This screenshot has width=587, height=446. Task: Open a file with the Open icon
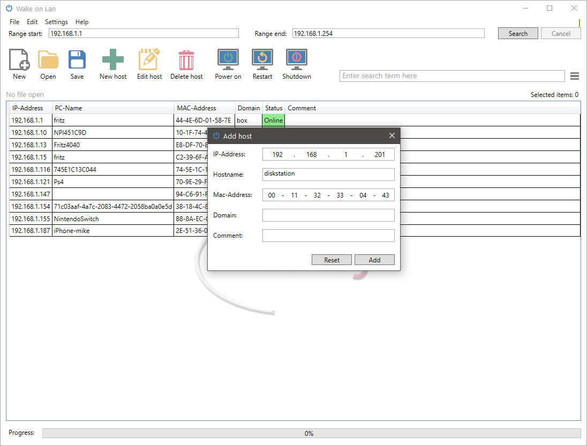(x=48, y=60)
